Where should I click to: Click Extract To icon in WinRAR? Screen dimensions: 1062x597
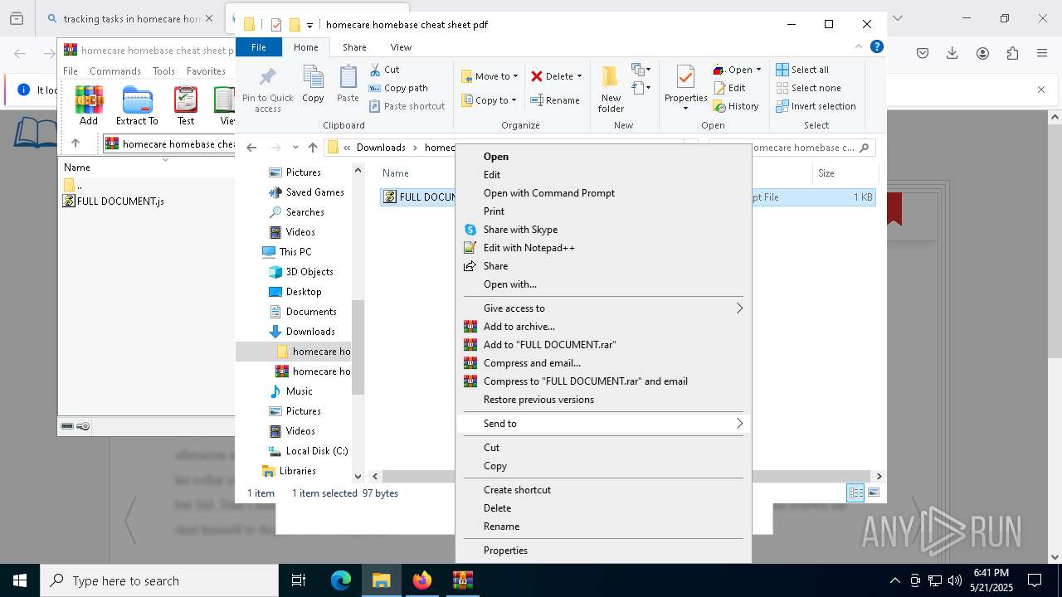(x=137, y=106)
